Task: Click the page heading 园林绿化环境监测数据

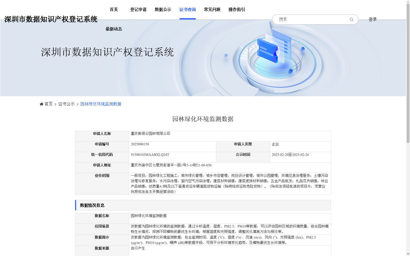Action: (203, 119)
